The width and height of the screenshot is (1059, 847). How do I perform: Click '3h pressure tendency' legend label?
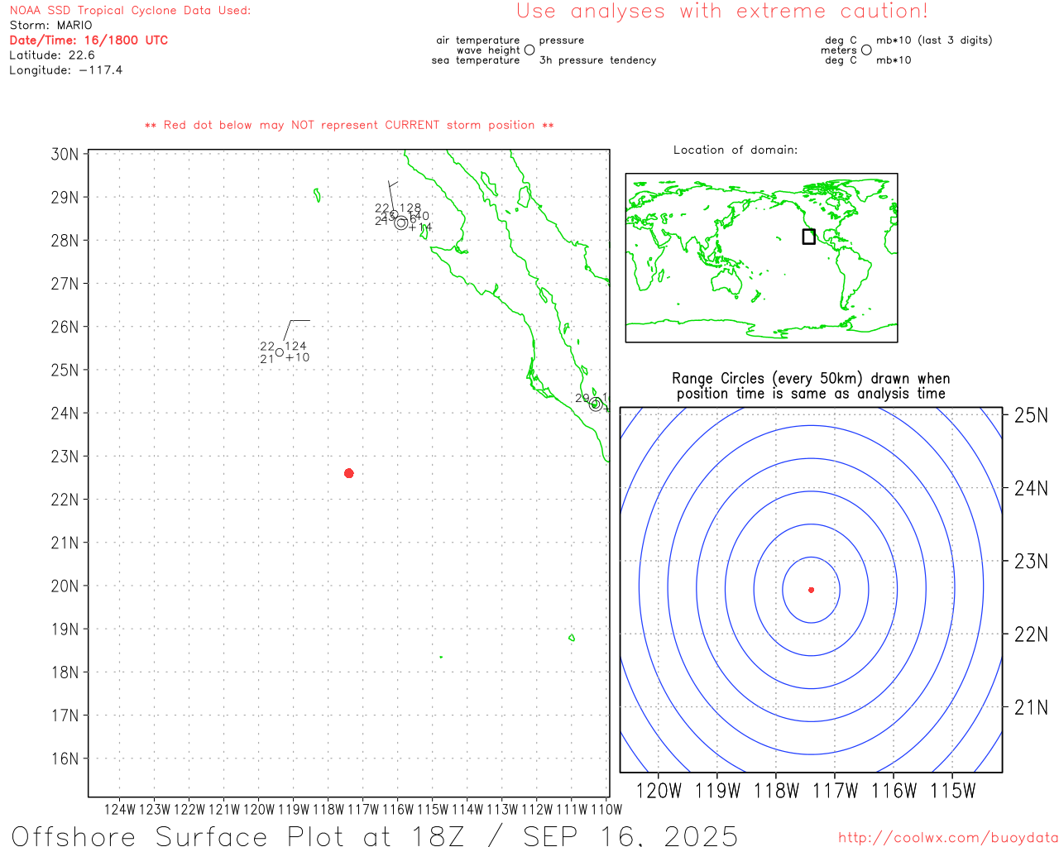(x=598, y=60)
